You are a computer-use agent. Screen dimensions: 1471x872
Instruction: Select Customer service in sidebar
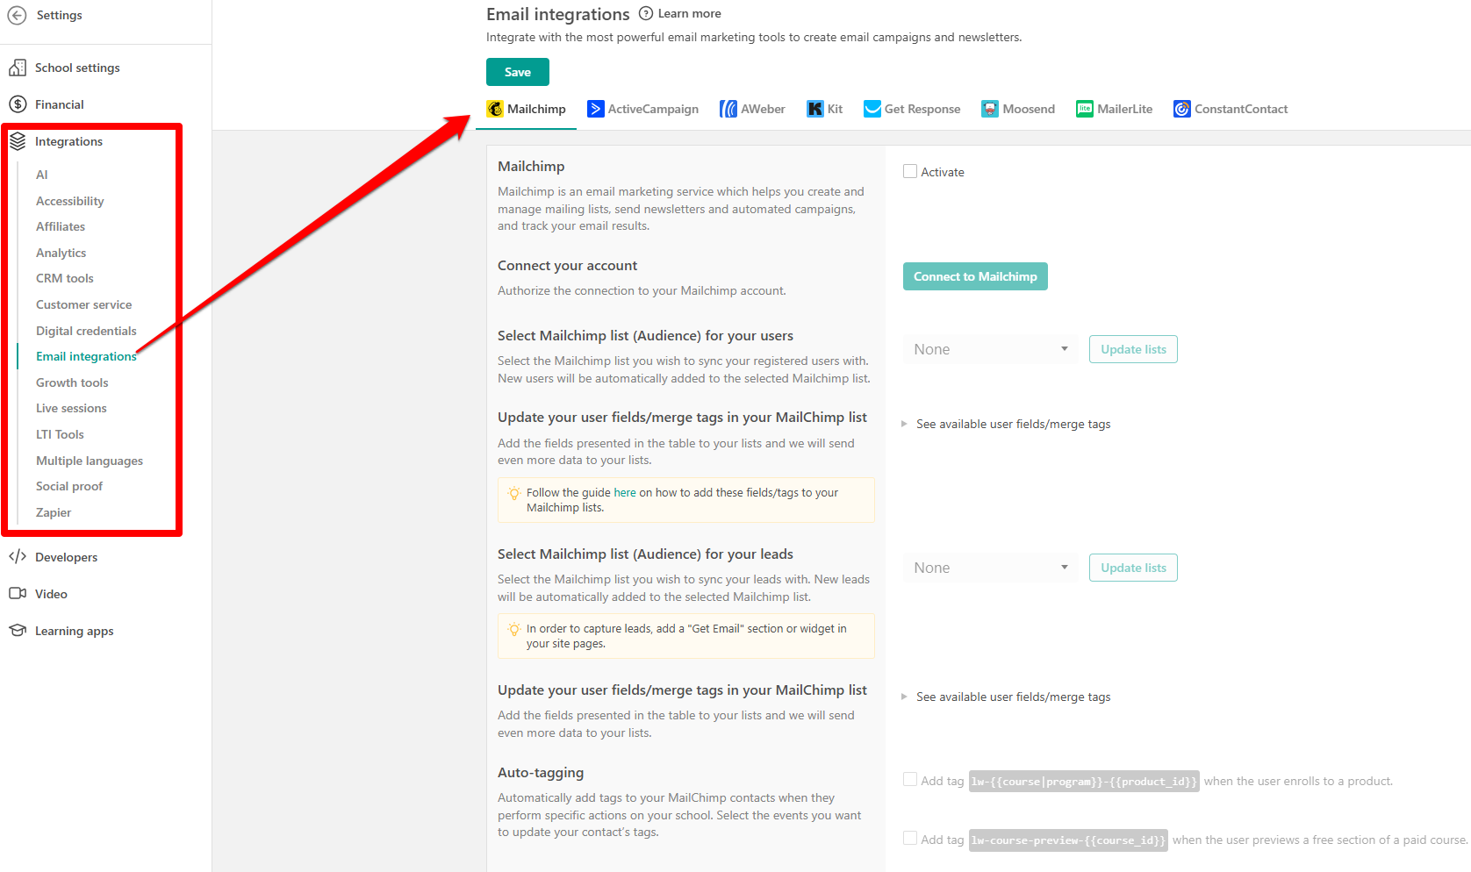click(x=84, y=304)
